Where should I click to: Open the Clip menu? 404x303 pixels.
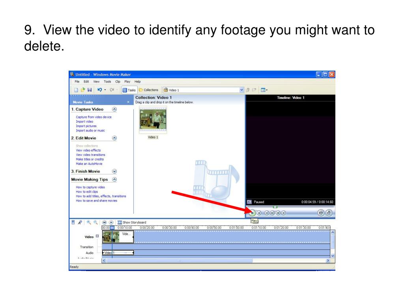point(118,81)
